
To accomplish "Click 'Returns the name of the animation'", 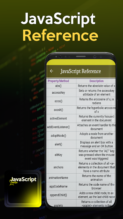I will [96, 178].
